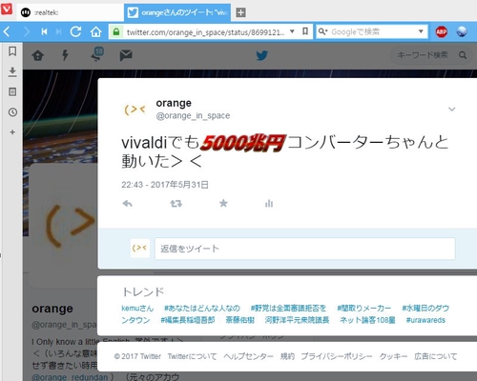This screenshot has height=381, width=477.
Task: Show site info via green padlock
Action: click(116, 31)
